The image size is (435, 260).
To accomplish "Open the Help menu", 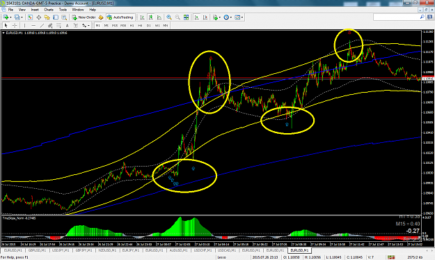I will [x=93, y=10].
